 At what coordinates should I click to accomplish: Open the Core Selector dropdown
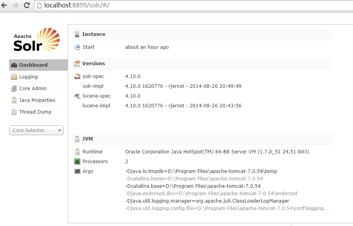36,130
